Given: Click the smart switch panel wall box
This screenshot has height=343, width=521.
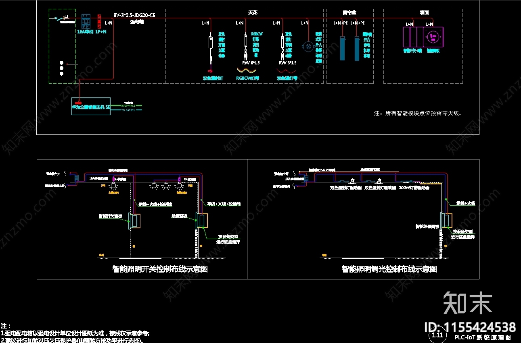Looking at the screenshot, I should (x=134, y=220).
